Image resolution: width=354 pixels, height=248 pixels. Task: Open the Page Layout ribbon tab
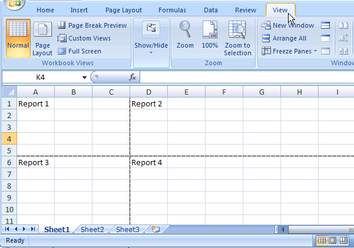point(124,10)
